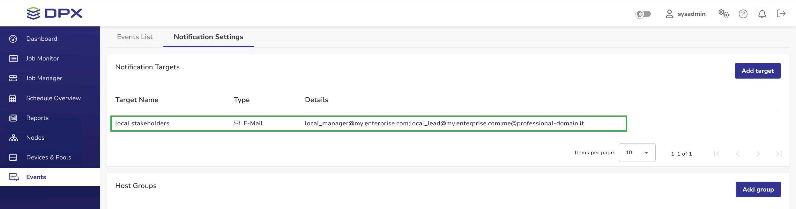Click the help question mark icon
Screen dimensions: 796x209
[743, 14]
